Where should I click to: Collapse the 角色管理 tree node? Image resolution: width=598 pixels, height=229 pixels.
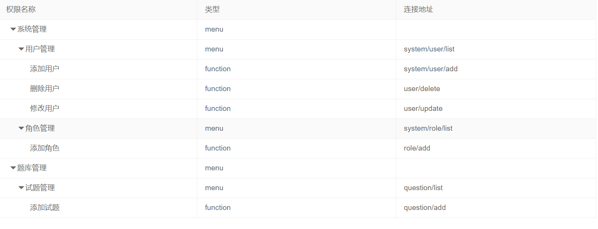[21, 128]
